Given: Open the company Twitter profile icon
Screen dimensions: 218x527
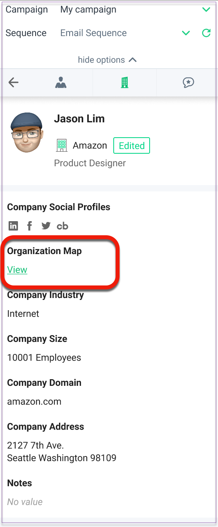Looking at the screenshot, I should coord(46,226).
